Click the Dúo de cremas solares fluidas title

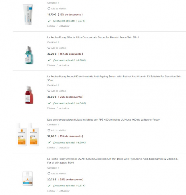(103, 120)
